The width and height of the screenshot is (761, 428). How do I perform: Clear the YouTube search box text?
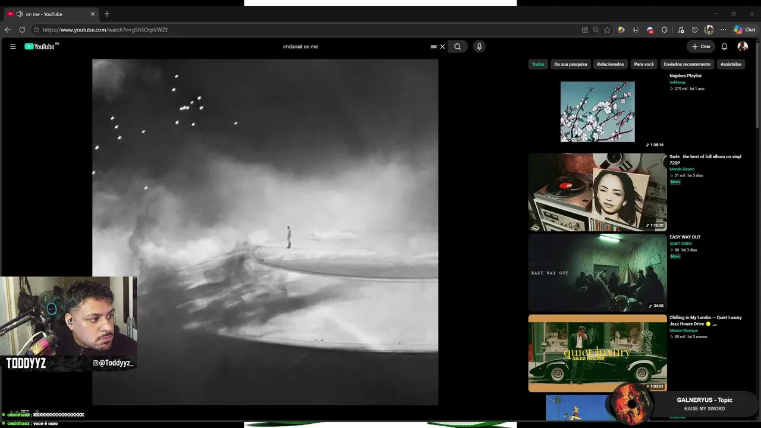point(442,46)
